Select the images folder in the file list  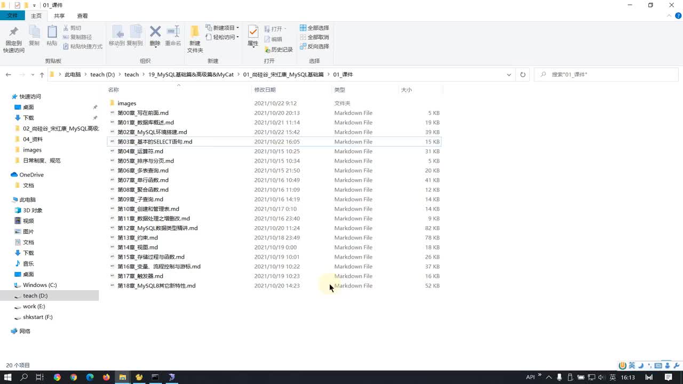pos(274,103)
